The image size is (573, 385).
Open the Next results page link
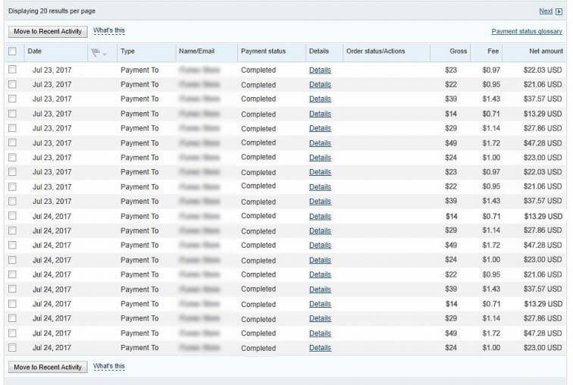[546, 11]
